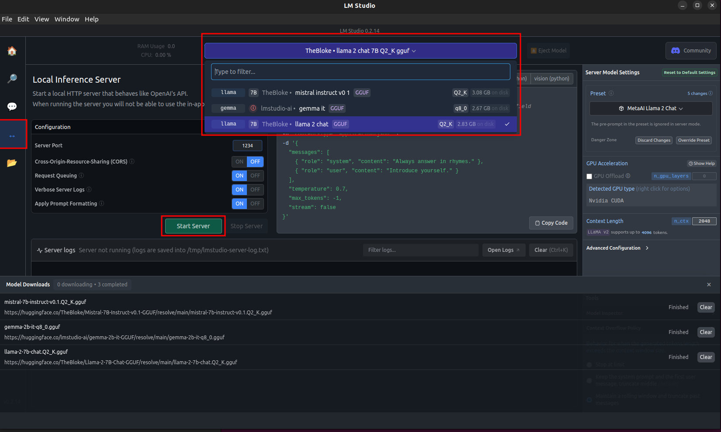Open Local Server sidebar arrow icon
The image size is (721, 432).
(12, 136)
